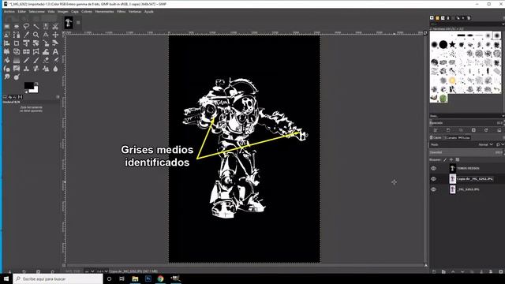Adjust the brush spacing slider
The width and height of the screenshot is (505, 284).
click(466, 123)
